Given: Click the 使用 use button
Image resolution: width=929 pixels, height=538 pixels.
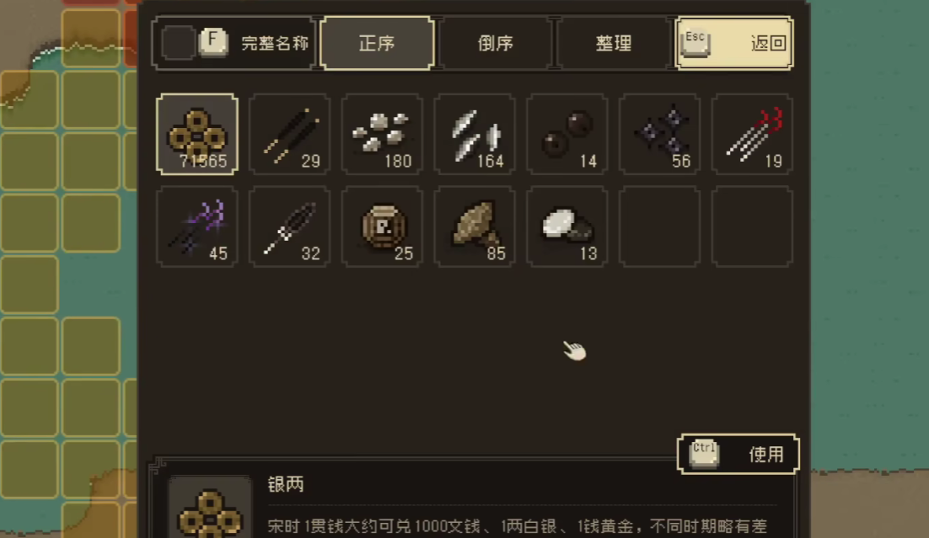Looking at the screenshot, I should [x=738, y=454].
